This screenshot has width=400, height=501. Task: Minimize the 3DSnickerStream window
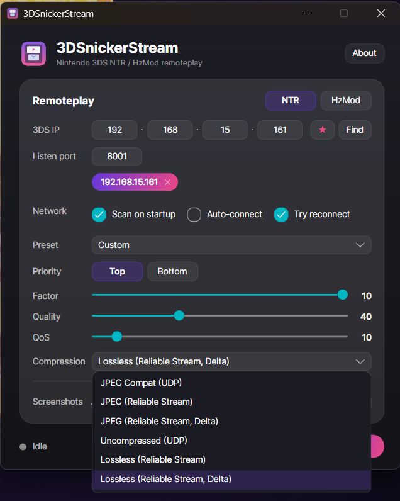point(308,13)
